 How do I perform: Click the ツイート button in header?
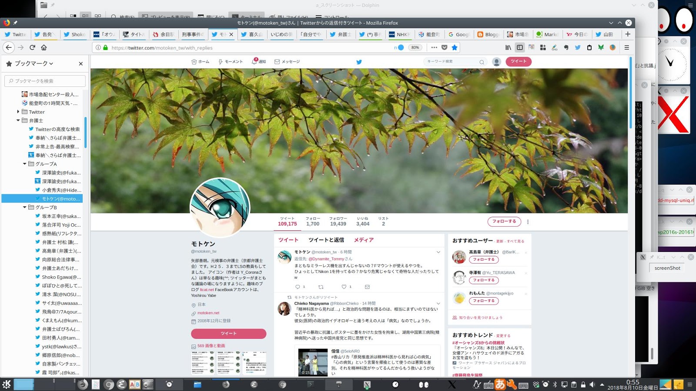519,61
